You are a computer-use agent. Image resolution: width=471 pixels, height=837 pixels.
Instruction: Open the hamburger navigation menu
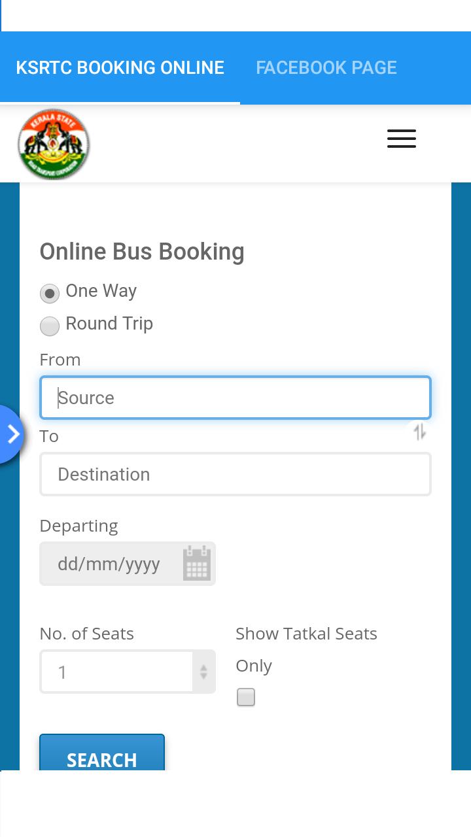coord(401,139)
